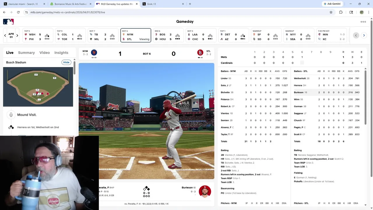Open new browser tab
The width and height of the screenshot is (373, 210).
[190, 4]
